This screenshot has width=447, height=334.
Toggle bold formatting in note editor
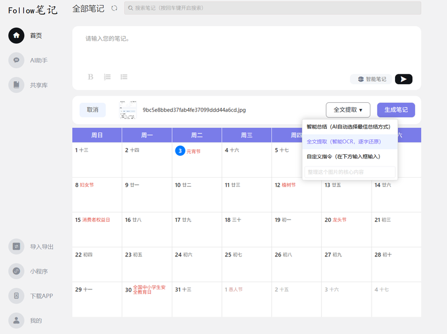coord(91,77)
